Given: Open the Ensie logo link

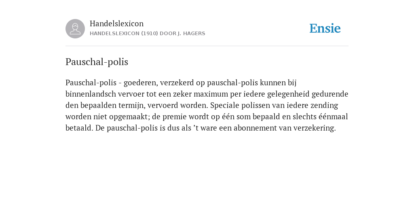Looking at the screenshot, I should coord(325,29).
